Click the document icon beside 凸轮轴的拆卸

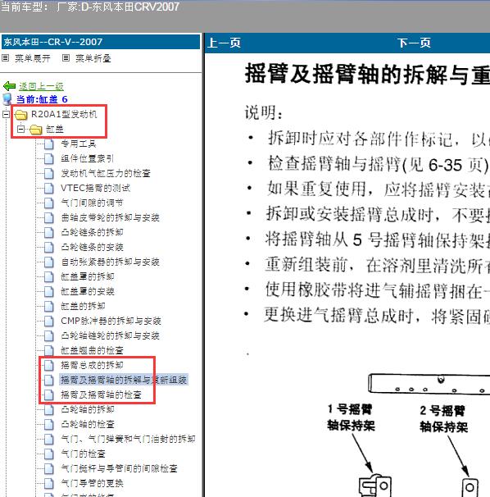click(x=49, y=409)
